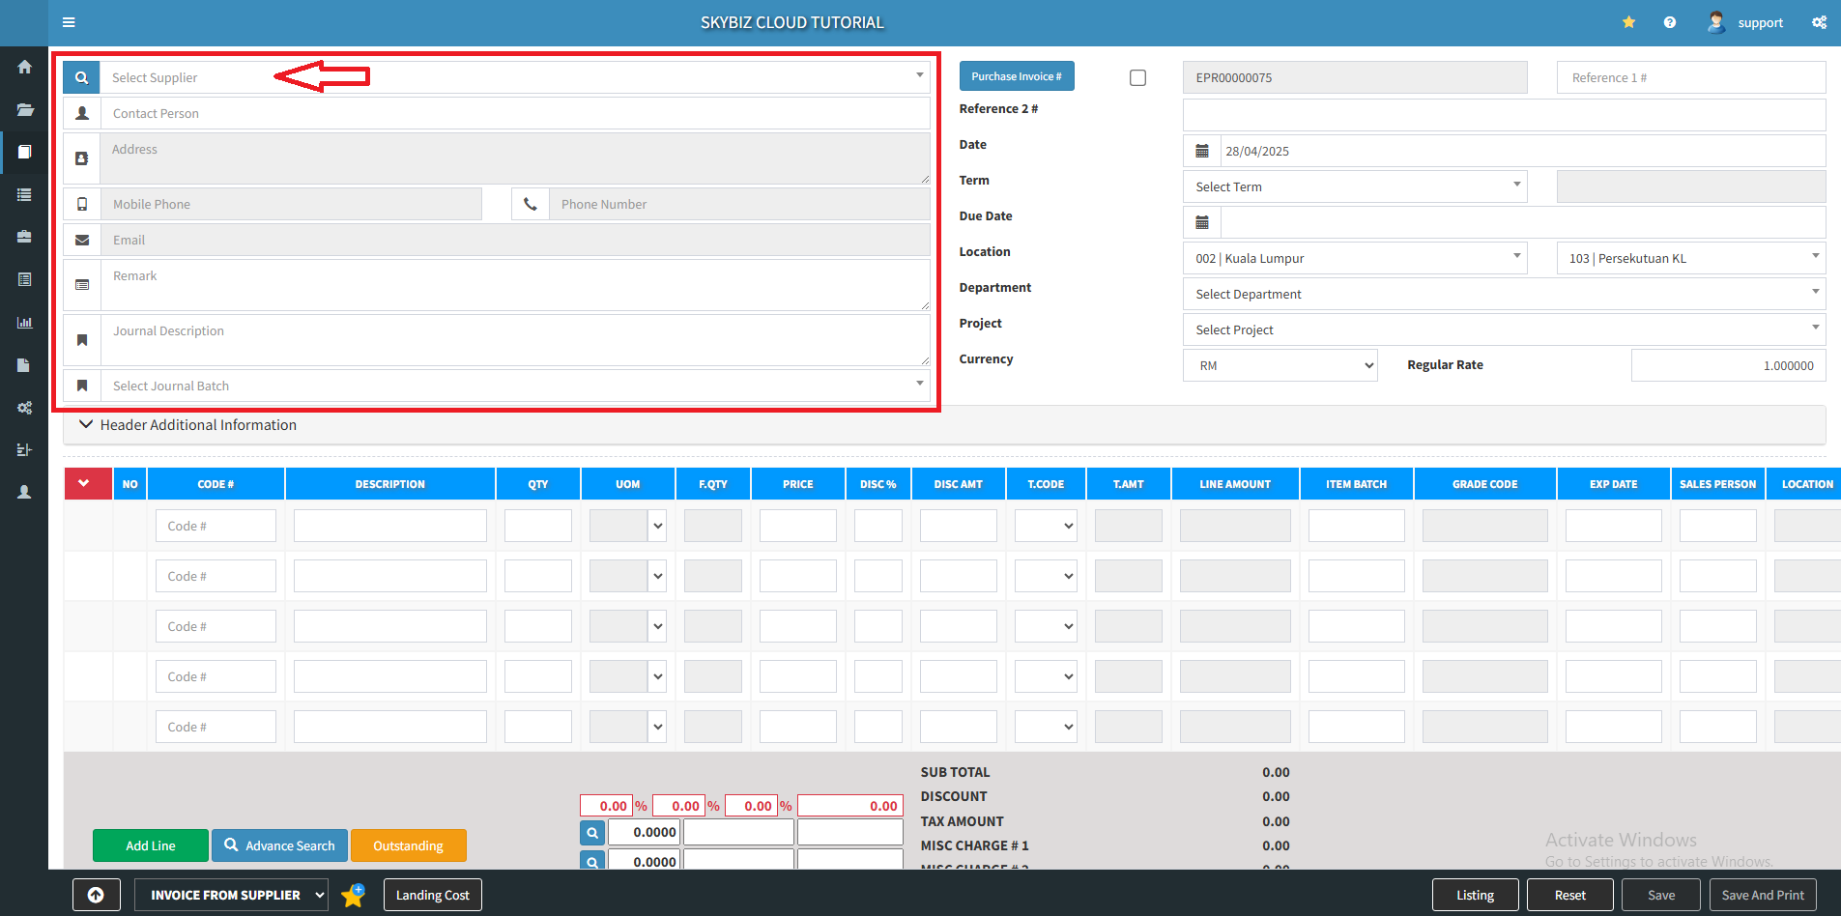Open the help question mark icon
This screenshot has width=1841, height=916.
coord(1669,22)
